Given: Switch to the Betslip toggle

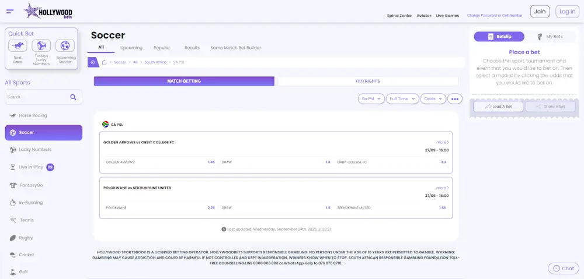Looking at the screenshot, I should tap(499, 37).
